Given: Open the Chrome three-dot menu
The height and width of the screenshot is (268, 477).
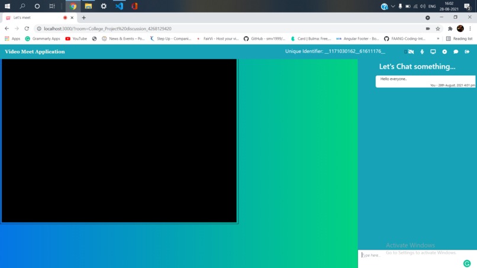Looking at the screenshot, I should tap(470, 28).
